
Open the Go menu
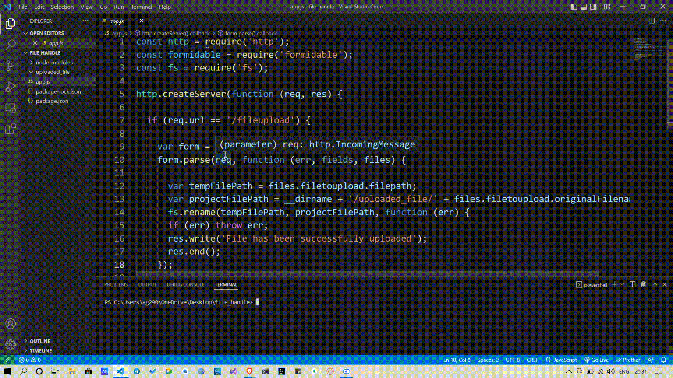pyautogui.click(x=103, y=7)
